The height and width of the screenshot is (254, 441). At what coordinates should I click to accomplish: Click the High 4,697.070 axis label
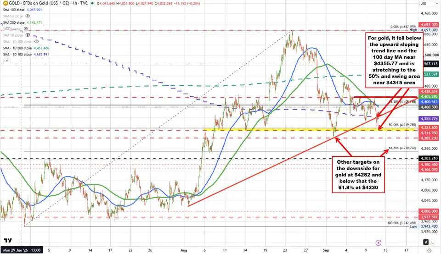pos(424,30)
